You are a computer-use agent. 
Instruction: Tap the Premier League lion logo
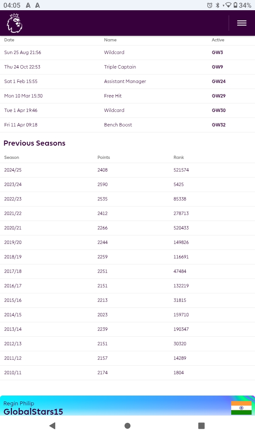click(14, 23)
